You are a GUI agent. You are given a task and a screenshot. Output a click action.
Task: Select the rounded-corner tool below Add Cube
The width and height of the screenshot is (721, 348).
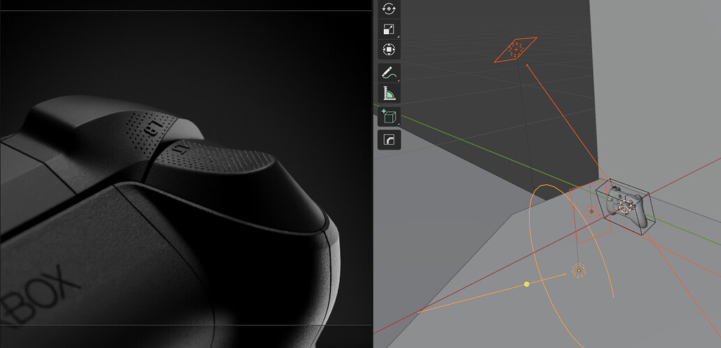(389, 139)
